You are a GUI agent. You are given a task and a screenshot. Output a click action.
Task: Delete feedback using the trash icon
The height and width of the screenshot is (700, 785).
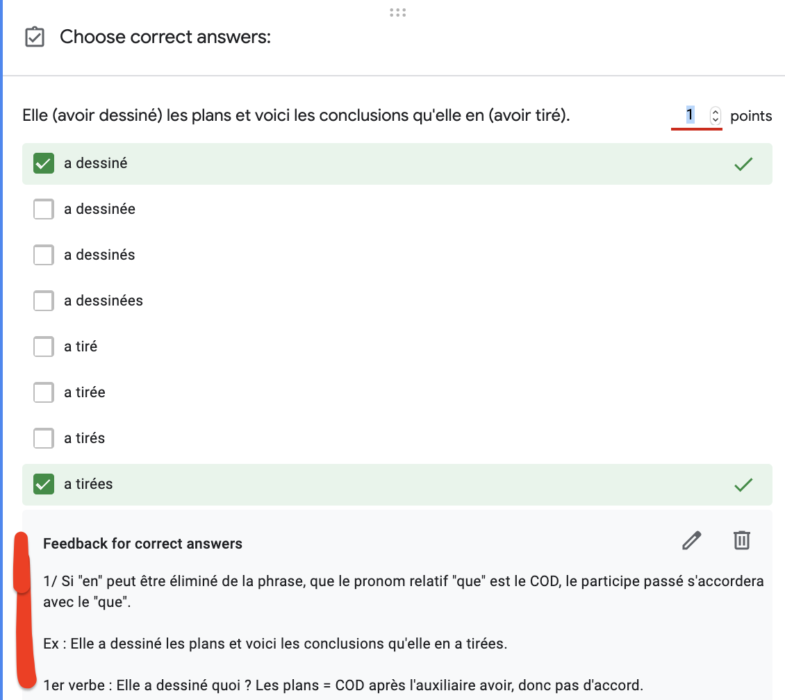click(x=742, y=540)
